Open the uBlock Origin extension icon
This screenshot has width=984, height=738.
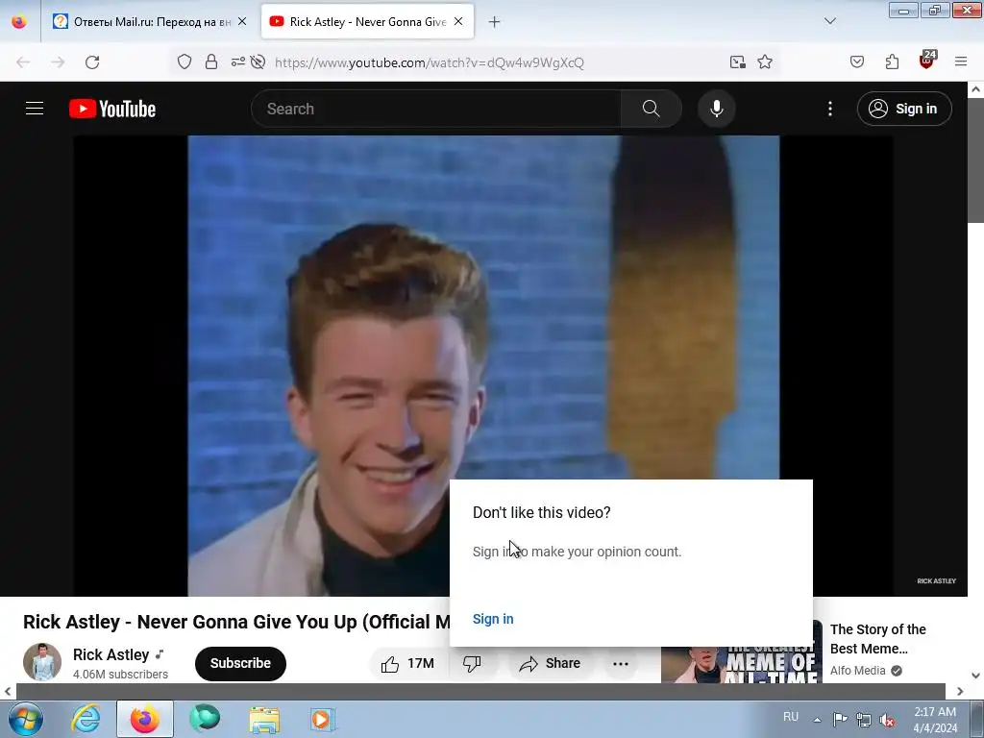[927, 61]
